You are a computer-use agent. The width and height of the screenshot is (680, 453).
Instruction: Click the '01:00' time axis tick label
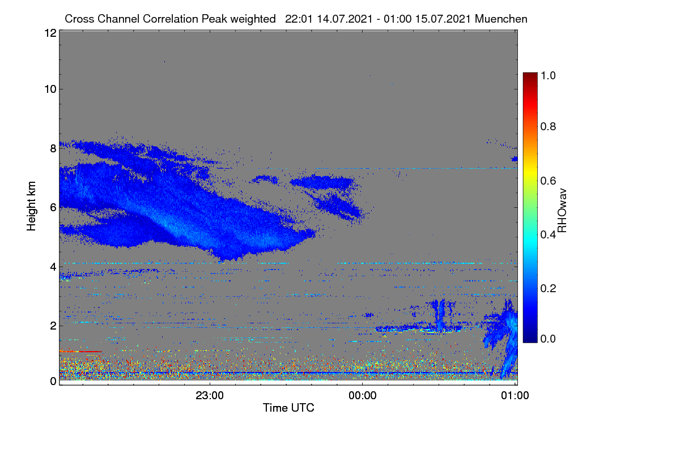(x=515, y=396)
